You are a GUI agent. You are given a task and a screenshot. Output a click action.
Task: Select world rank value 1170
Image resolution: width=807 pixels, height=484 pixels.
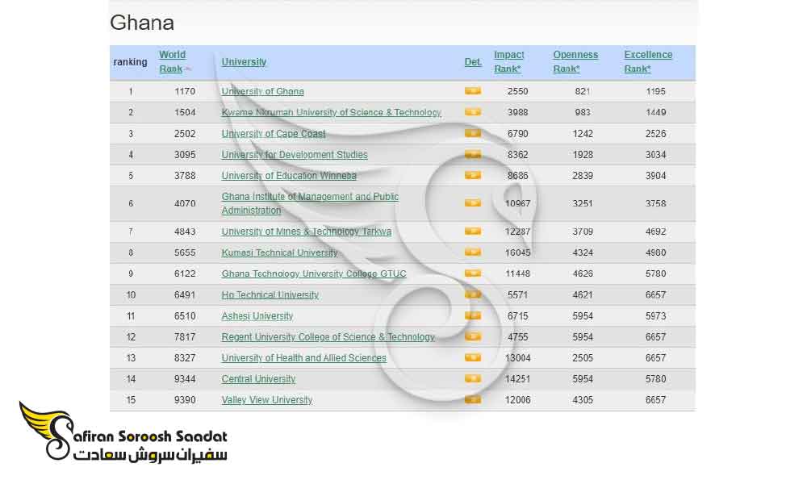[185, 91]
